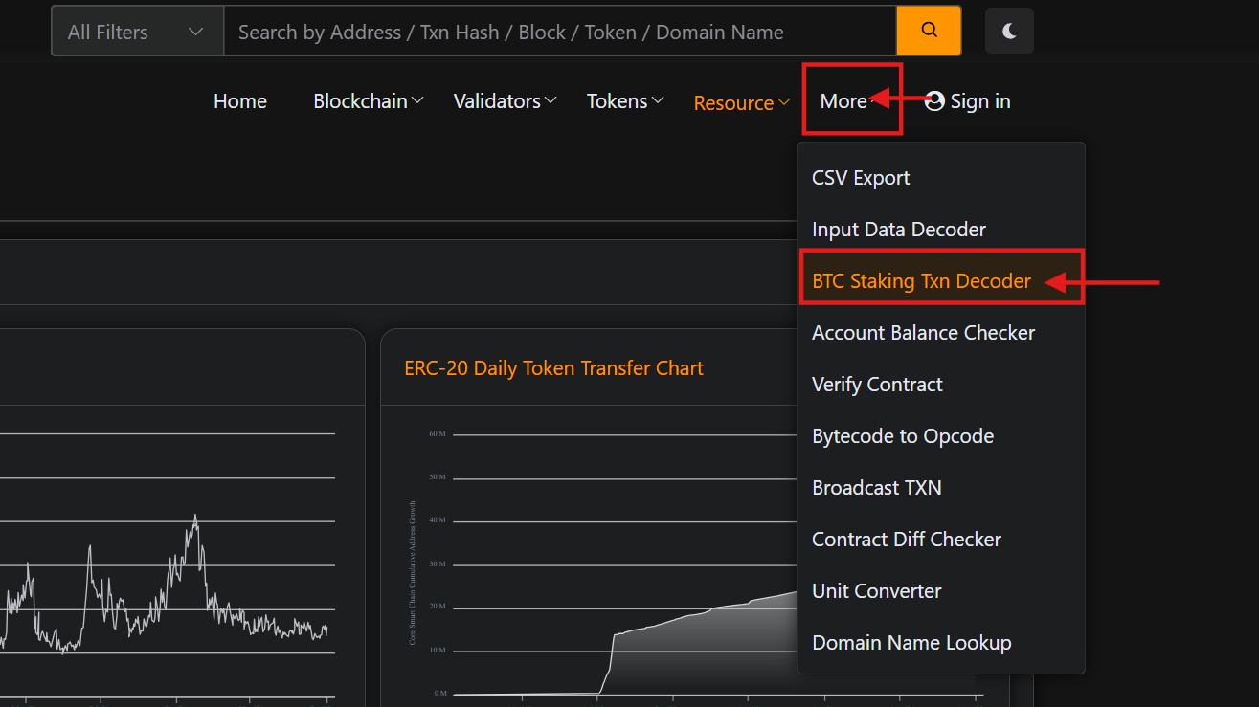This screenshot has width=1259, height=707.
Task: Expand the Validators menu
Action: tap(505, 101)
